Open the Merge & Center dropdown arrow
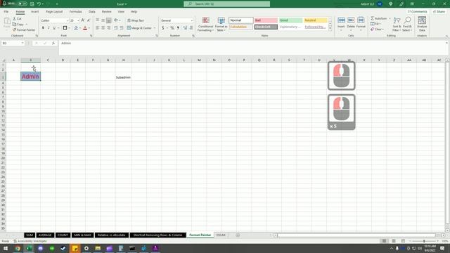 [x=155, y=28]
